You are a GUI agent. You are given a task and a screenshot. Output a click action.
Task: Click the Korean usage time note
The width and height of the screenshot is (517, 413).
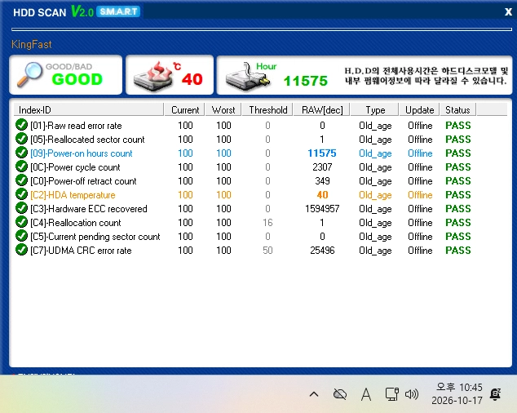[x=426, y=76]
